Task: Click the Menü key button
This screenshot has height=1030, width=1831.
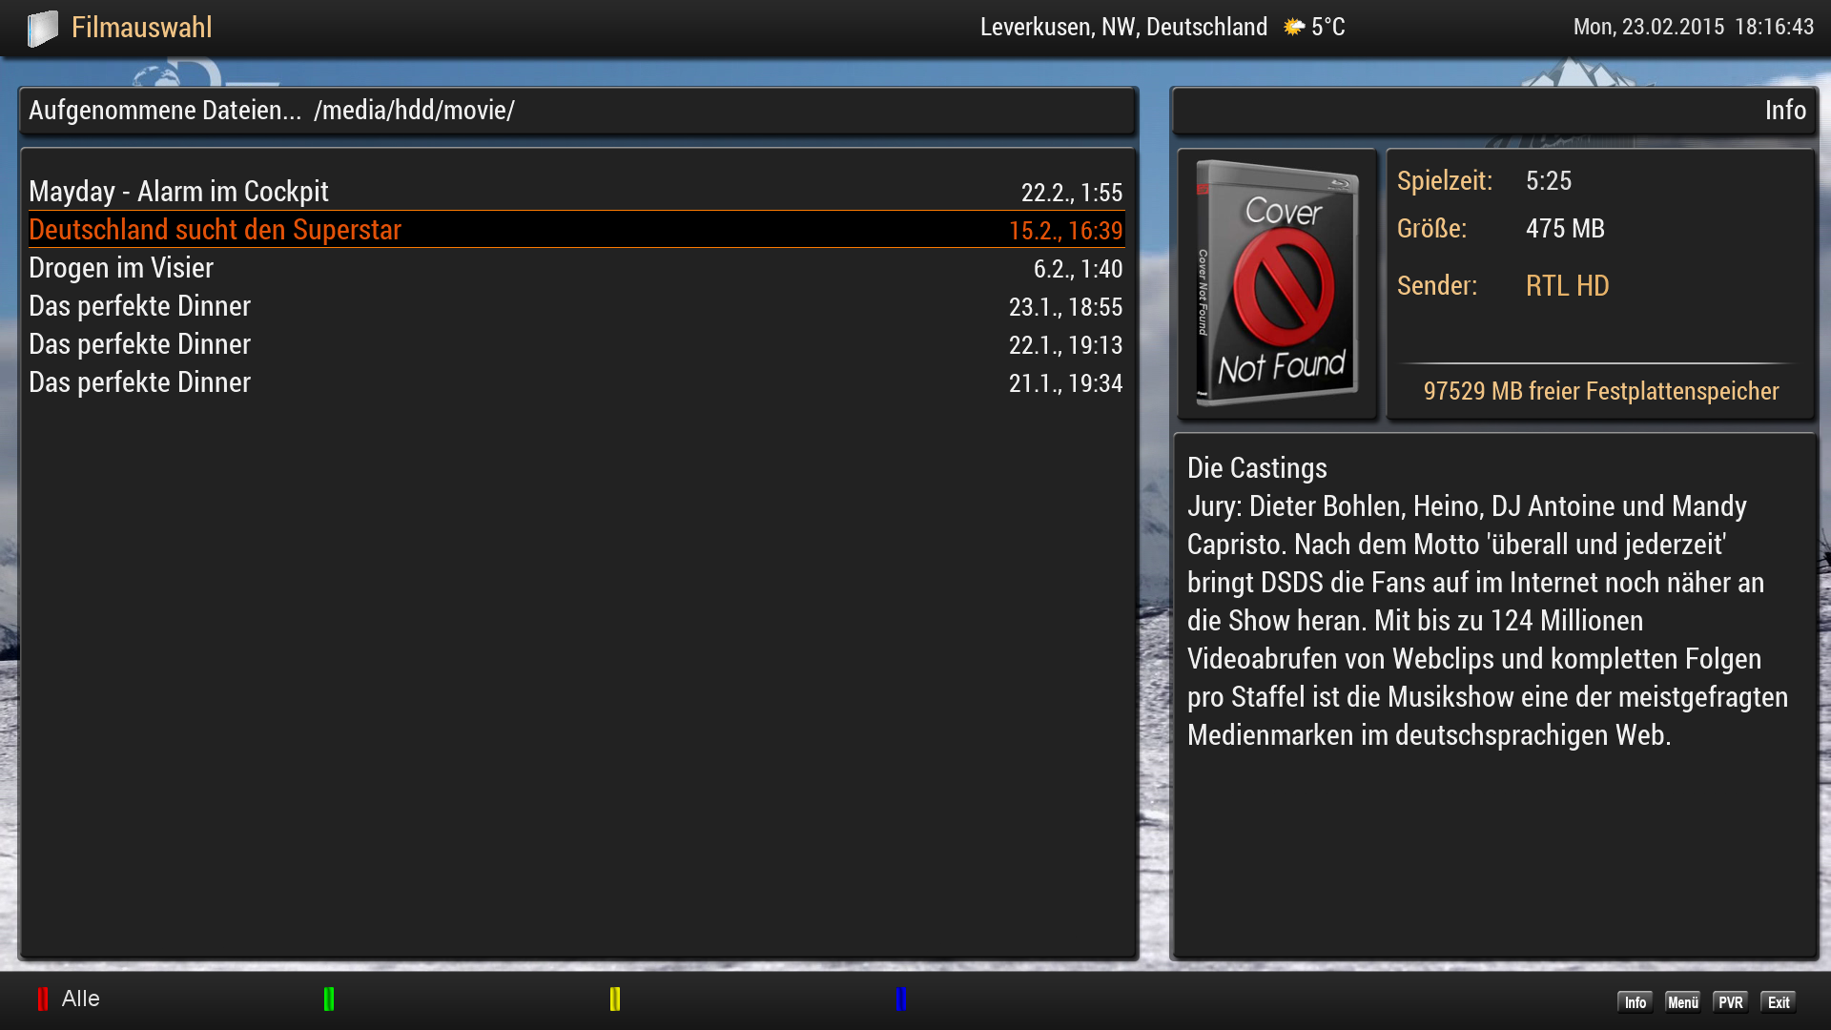Action: [1682, 1002]
